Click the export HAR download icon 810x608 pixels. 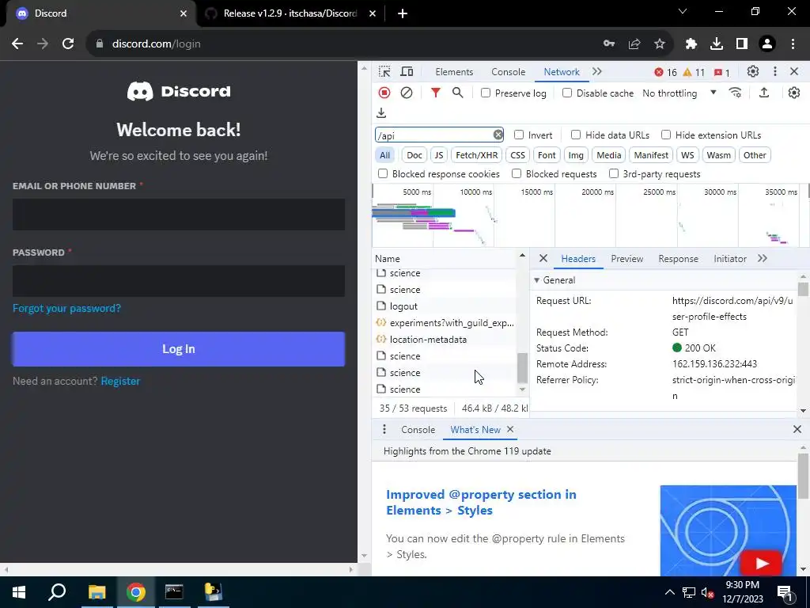click(381, 112)
